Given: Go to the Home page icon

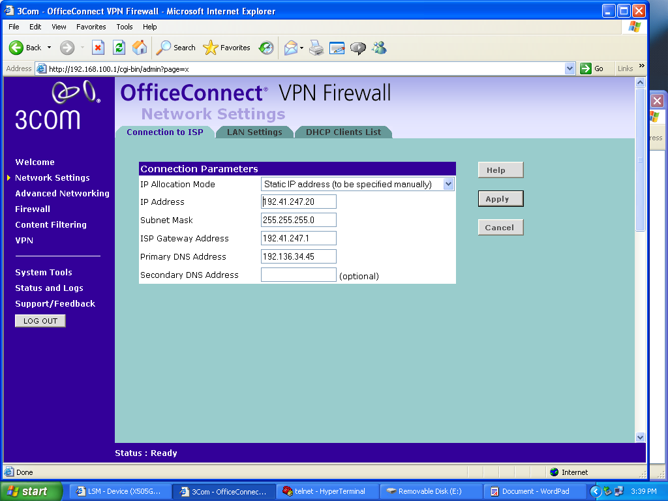Looking at the screenshot, I should 140,48.
